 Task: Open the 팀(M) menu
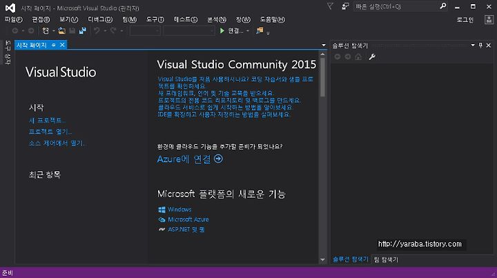(129, 19)
